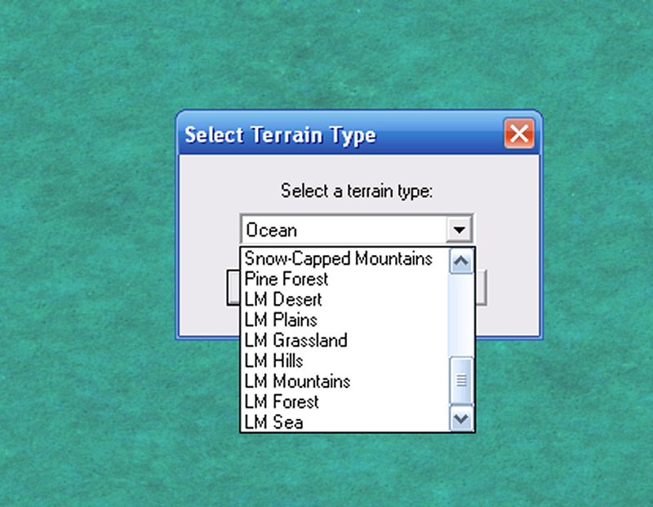The width and height of the screenshot is (653, 507).
Task: Click the "Select a terrain type:" label
Action: coord(357,191)
